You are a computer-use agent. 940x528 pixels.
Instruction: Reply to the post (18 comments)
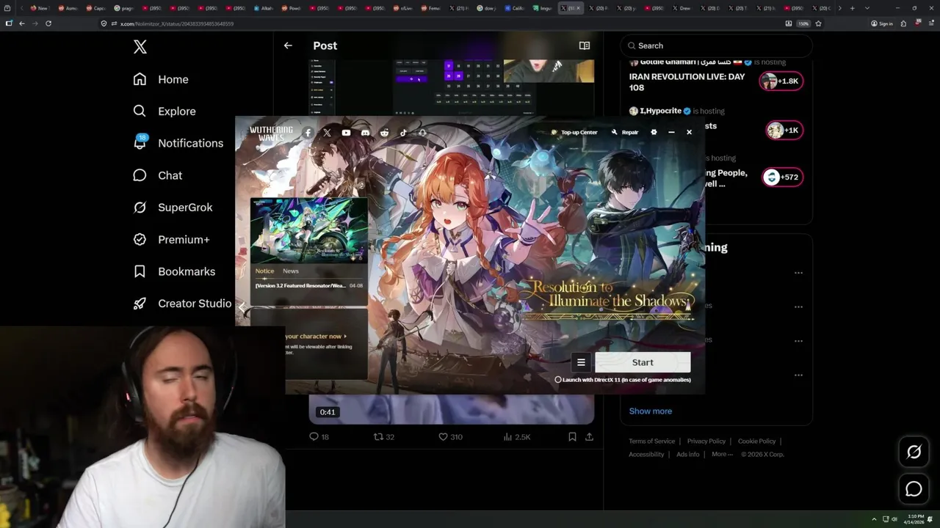pos(319,436)
